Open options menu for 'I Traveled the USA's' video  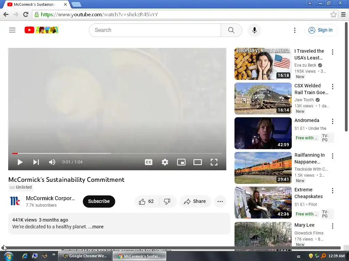pyautogui.click(x=333, y=52)
